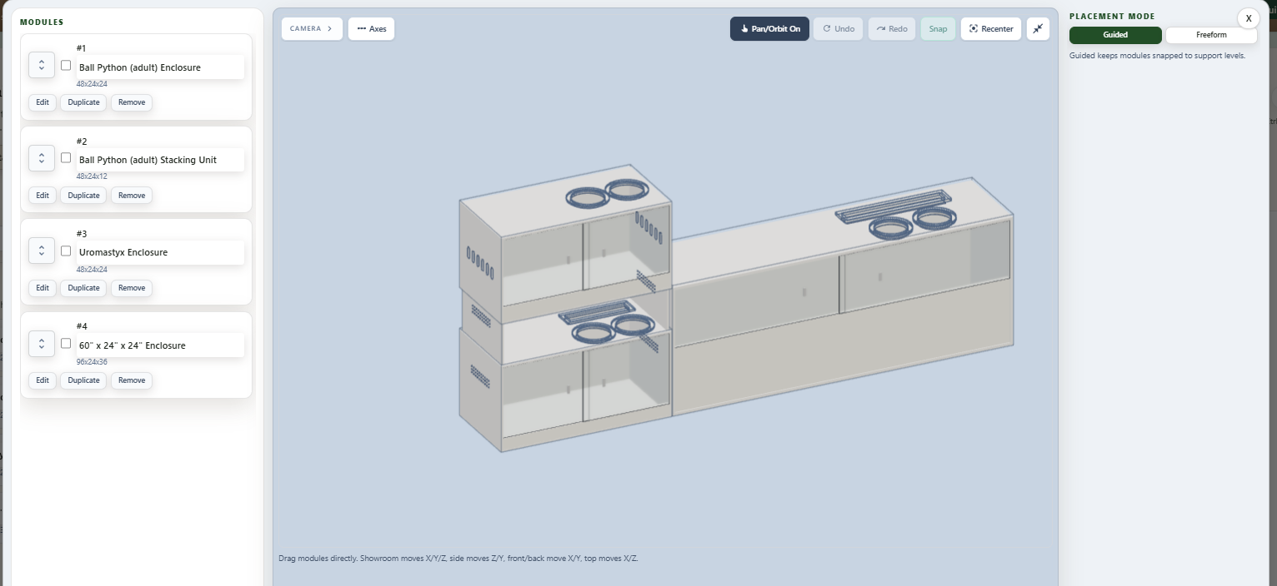Click the '96x24x36' dimension text
Screen dimensions: 1277x586
coord(92,362)
